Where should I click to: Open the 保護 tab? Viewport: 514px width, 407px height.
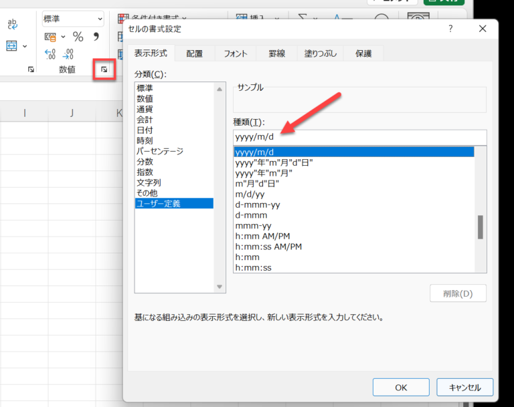(x=363, y=53)
